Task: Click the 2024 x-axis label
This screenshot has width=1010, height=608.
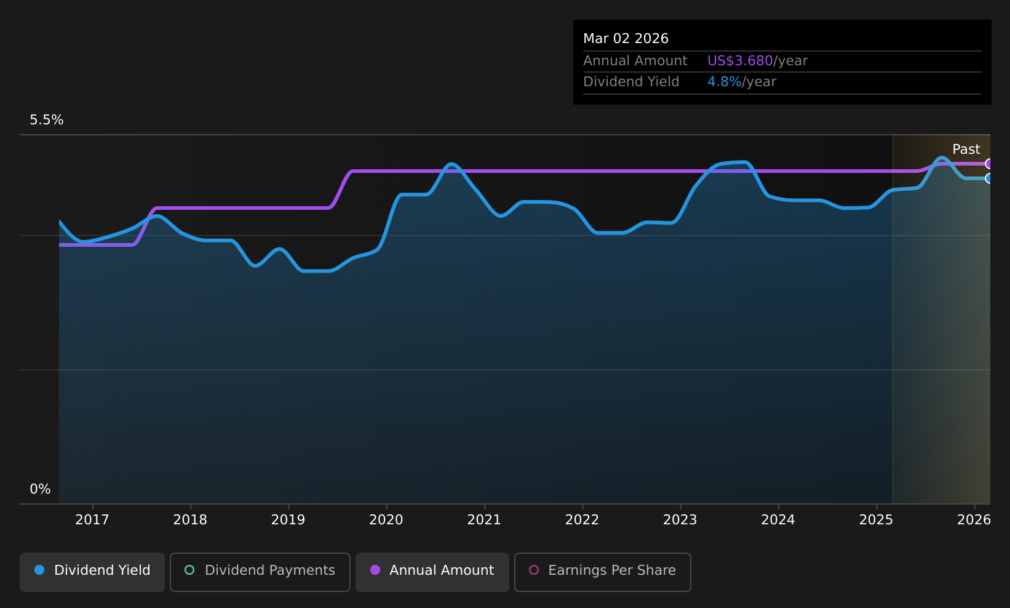Action: click(778, 520)
